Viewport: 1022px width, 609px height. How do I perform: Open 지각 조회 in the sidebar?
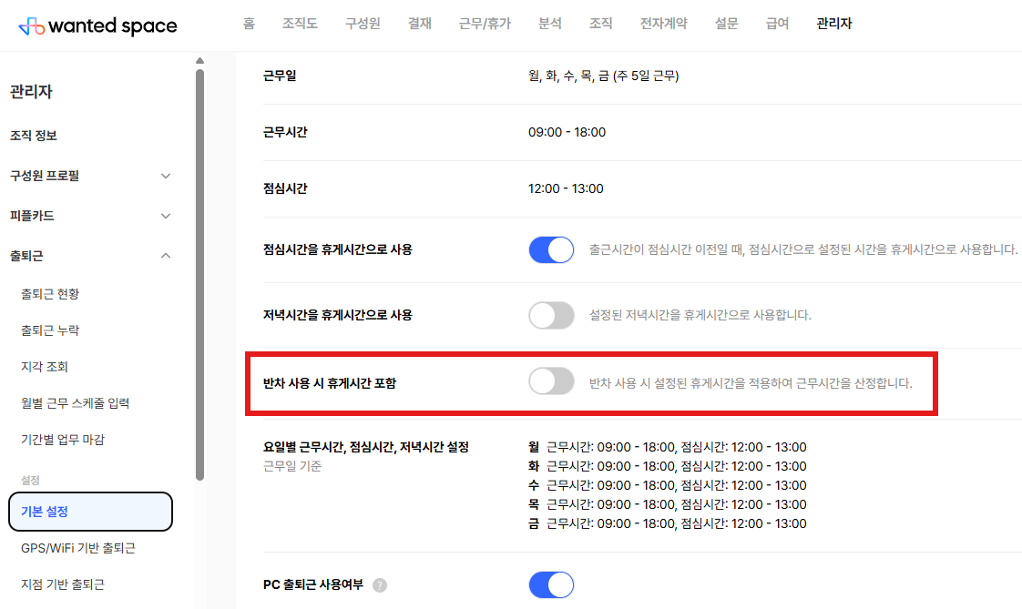(x=45, y=367)
